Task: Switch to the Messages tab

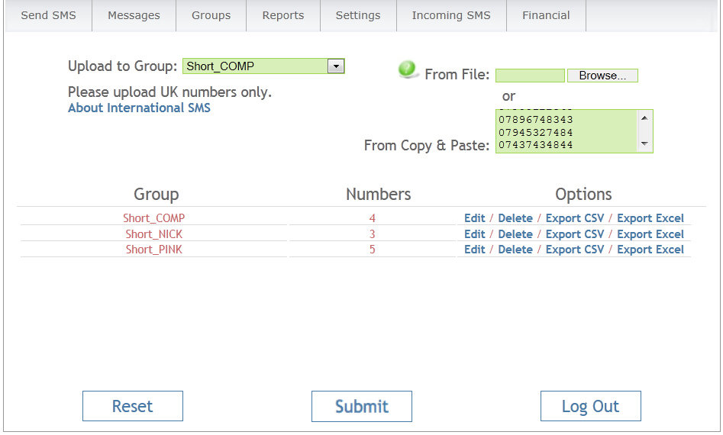Action: [x=134, y=15]
